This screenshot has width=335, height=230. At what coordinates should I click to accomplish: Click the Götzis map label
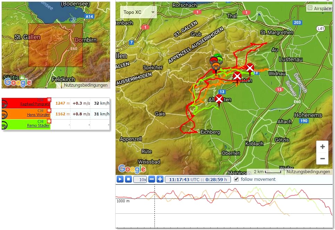coord(282,140)
